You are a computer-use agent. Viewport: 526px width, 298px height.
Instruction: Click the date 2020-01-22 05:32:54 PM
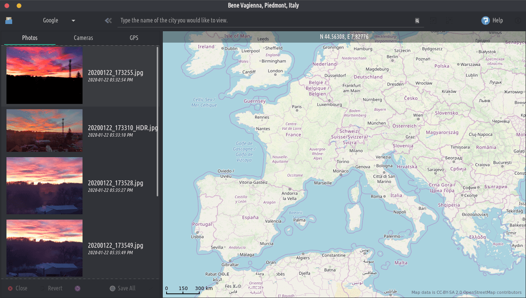(x=110, y=80)
